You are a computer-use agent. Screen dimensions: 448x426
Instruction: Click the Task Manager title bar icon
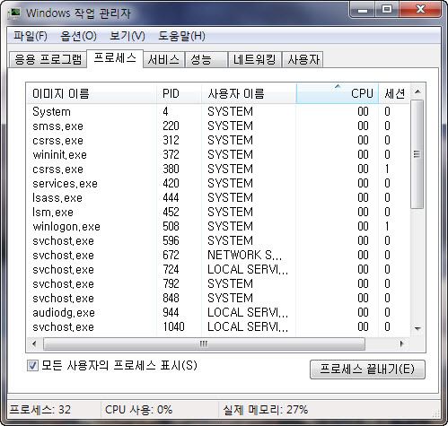[14, 13]
